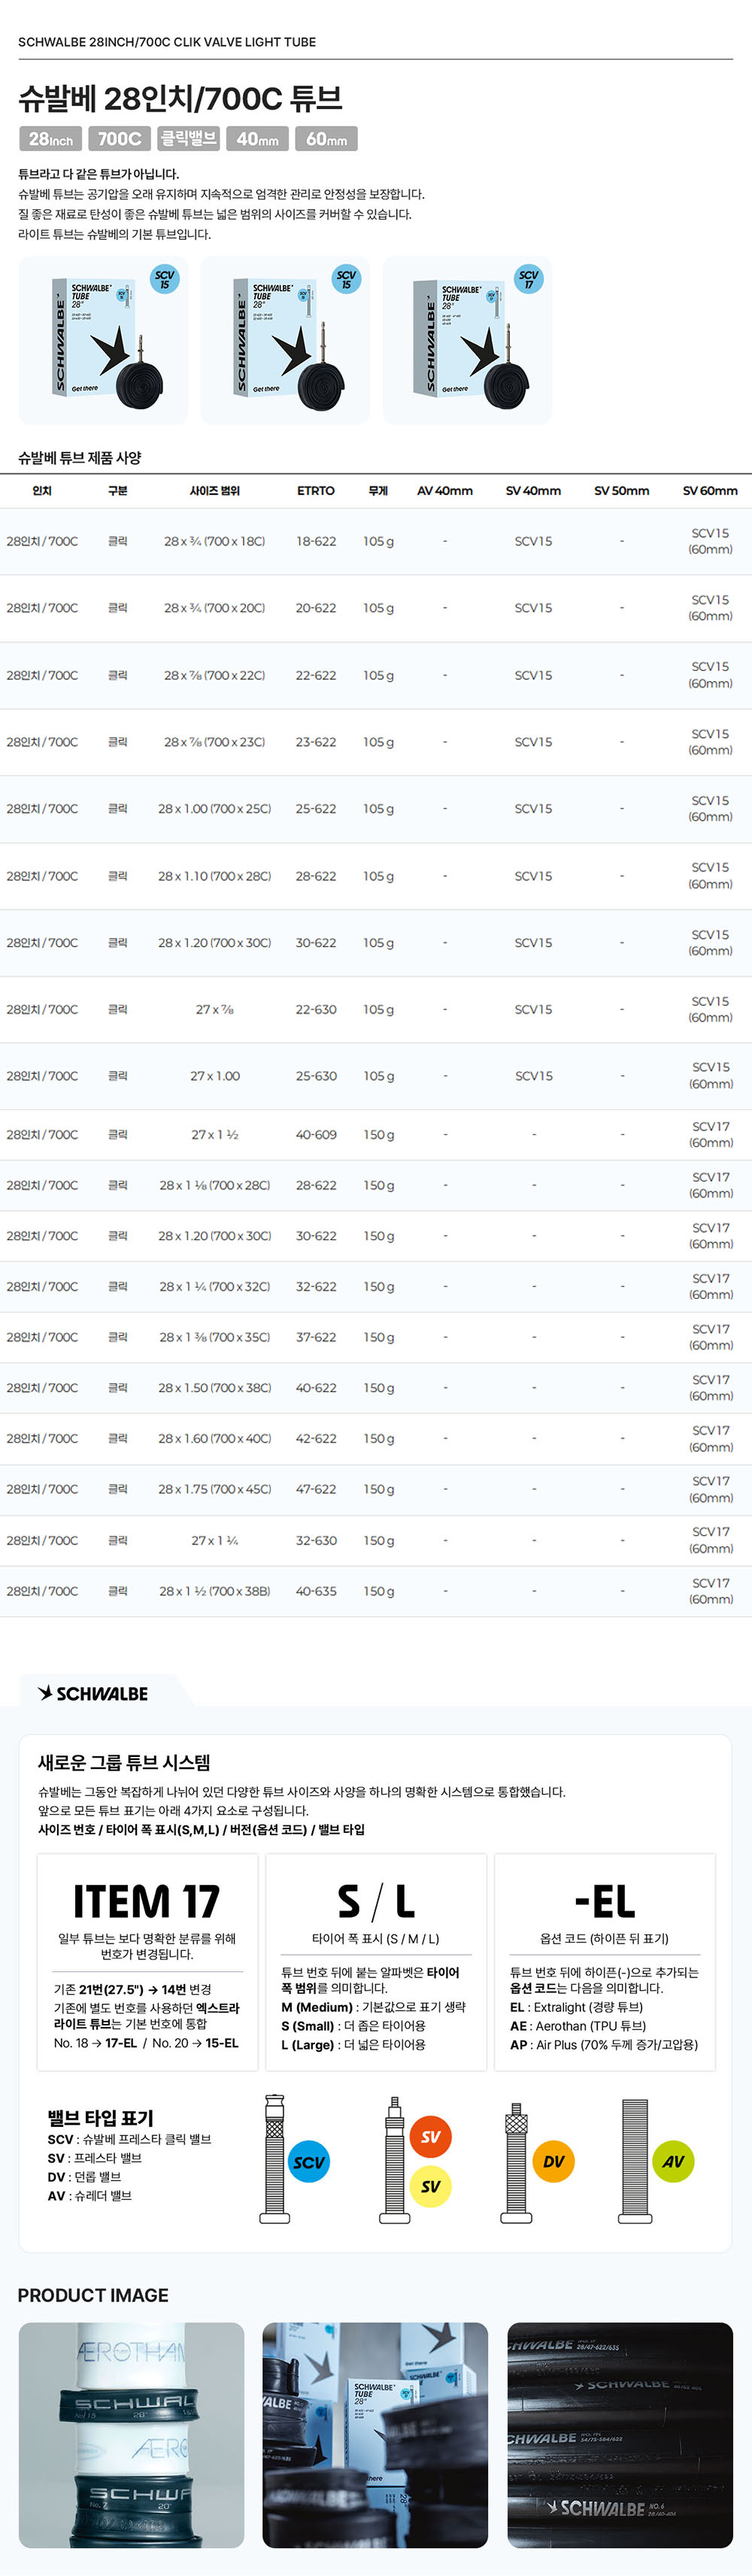Image resolution: width=752 pixels, height=2576 pixels.
Task: Click the SV 60mm column header
Action: [x=709, y=491]
